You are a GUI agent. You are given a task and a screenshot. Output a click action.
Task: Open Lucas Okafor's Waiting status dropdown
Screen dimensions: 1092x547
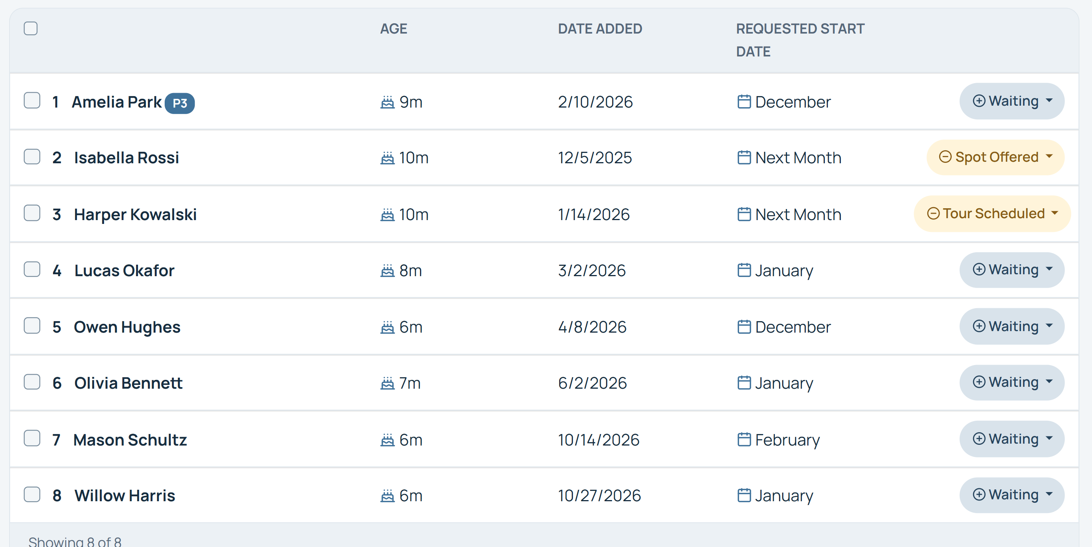click(1012, 270)
